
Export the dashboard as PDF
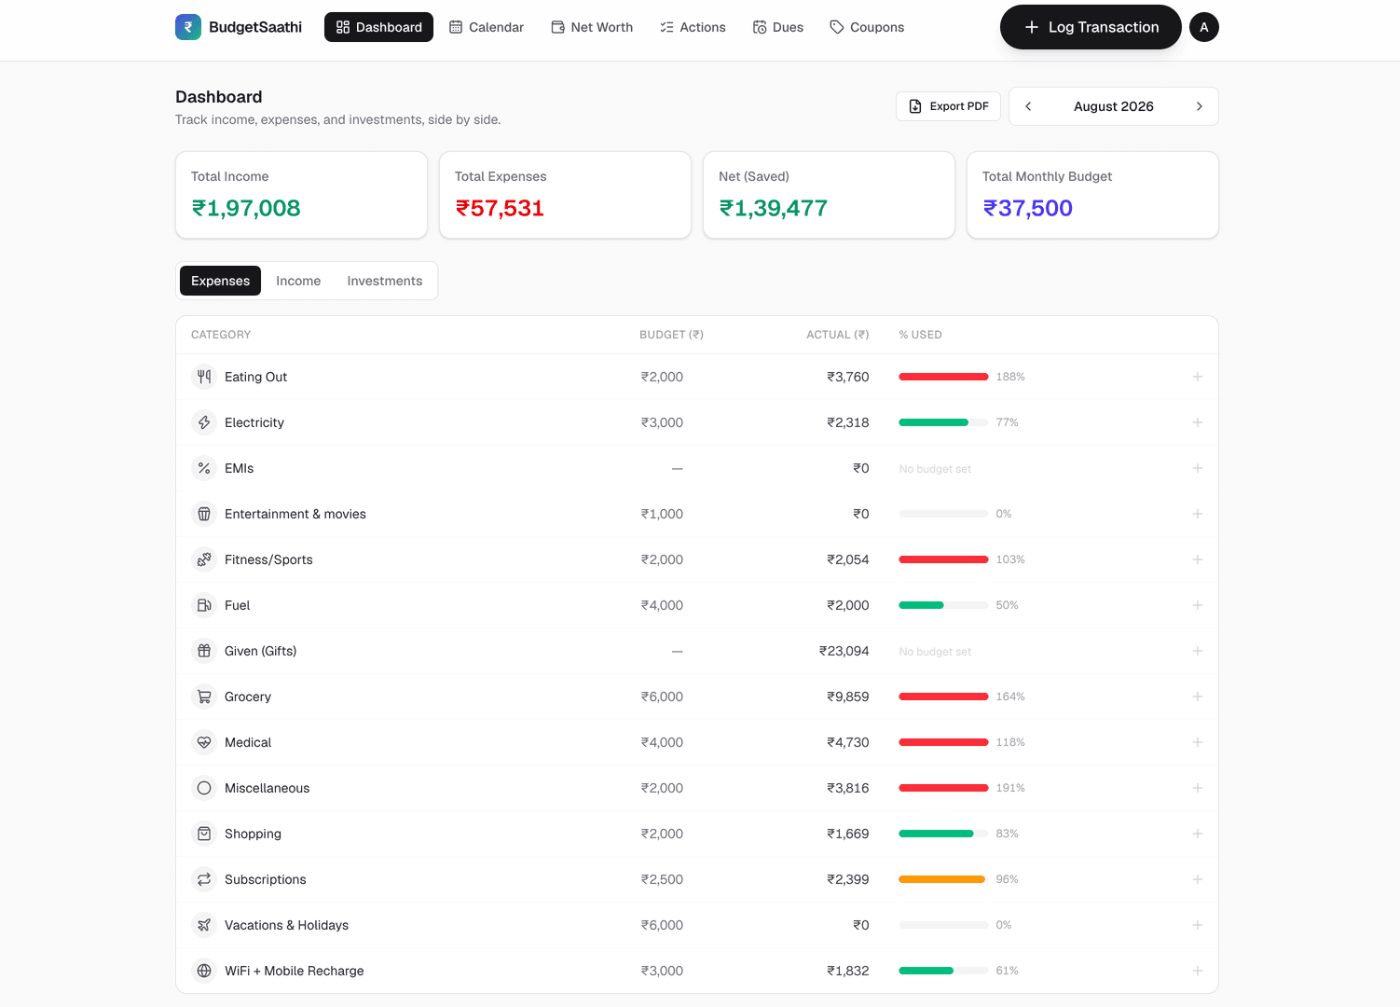tap(948, 106)
